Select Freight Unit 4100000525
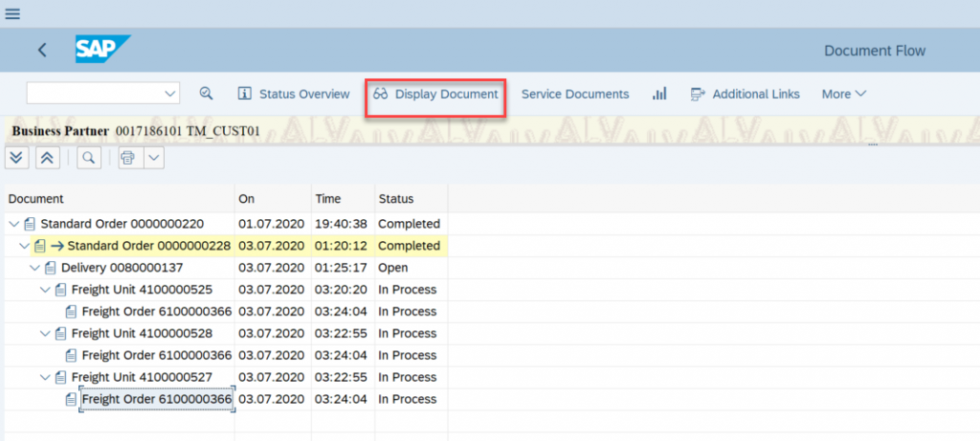Image resolution: width=980 pixels, height=441 pixels. [x=142, y=289]
